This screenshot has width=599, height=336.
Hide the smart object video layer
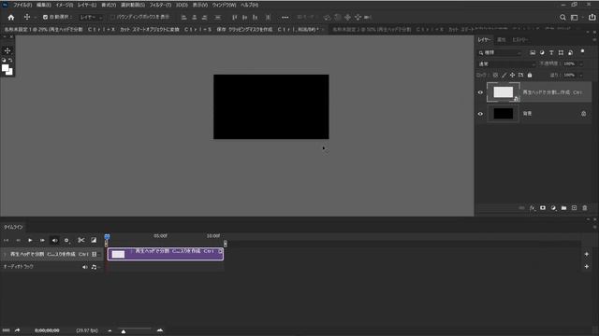point(480,92)
